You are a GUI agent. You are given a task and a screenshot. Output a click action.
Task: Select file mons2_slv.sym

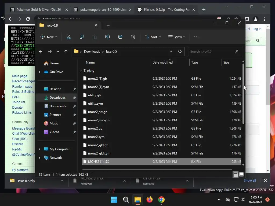pyautogui.click(x=161, y=120)
